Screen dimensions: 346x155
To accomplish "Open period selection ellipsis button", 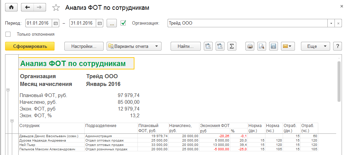I will pyautogui.click(x=112, y=23).
